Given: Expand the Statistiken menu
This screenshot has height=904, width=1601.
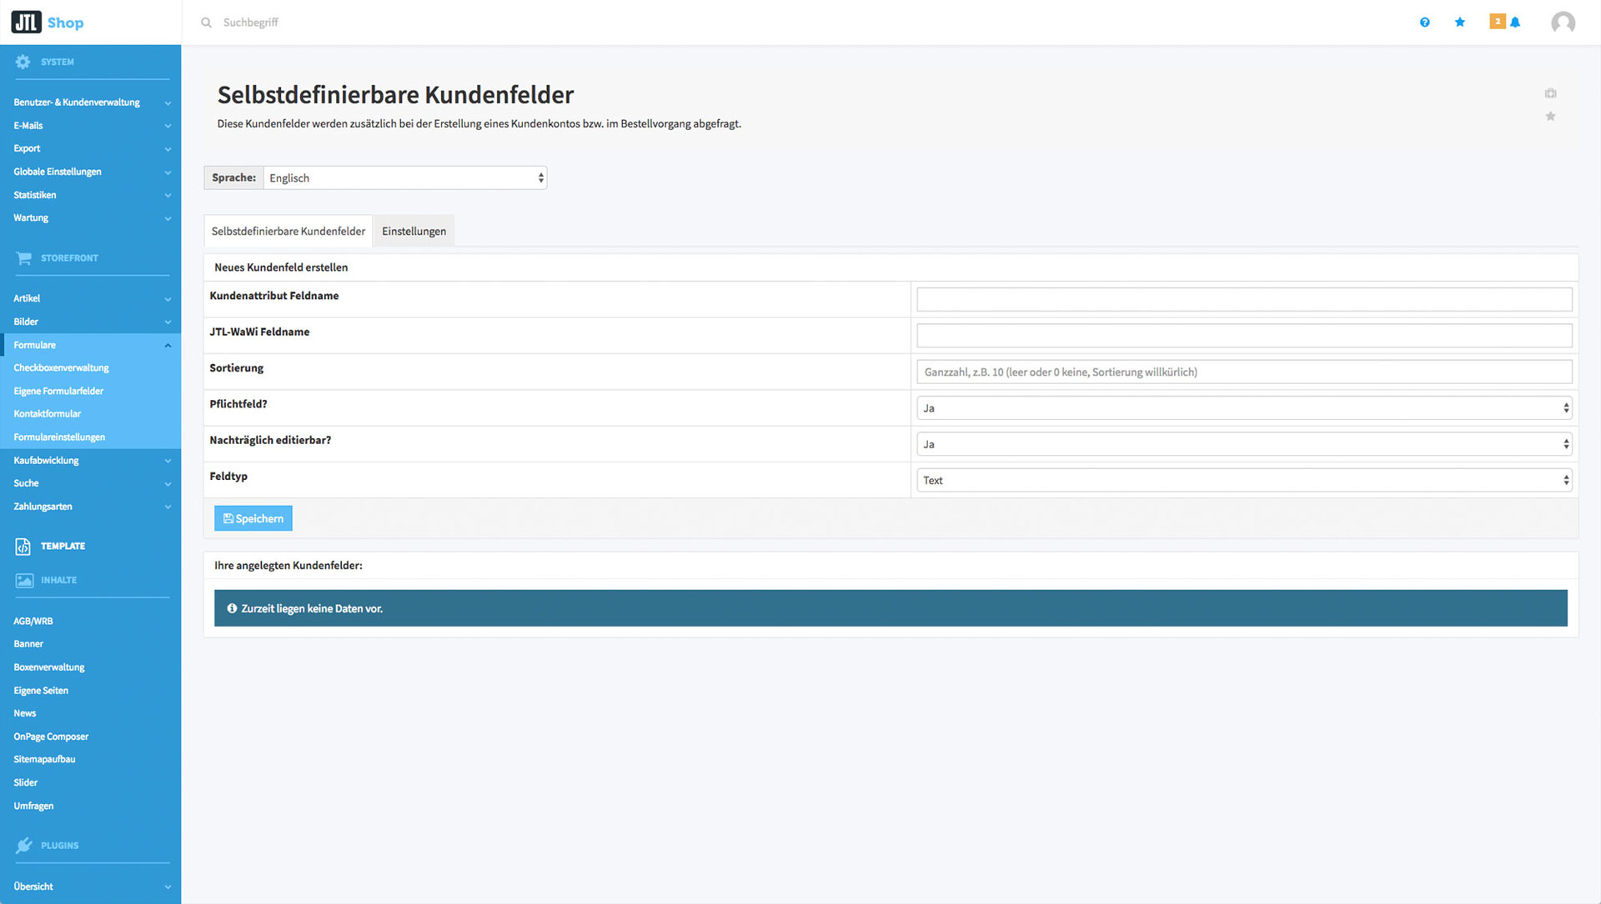Looking at the screenshot, I should (90, 195).
